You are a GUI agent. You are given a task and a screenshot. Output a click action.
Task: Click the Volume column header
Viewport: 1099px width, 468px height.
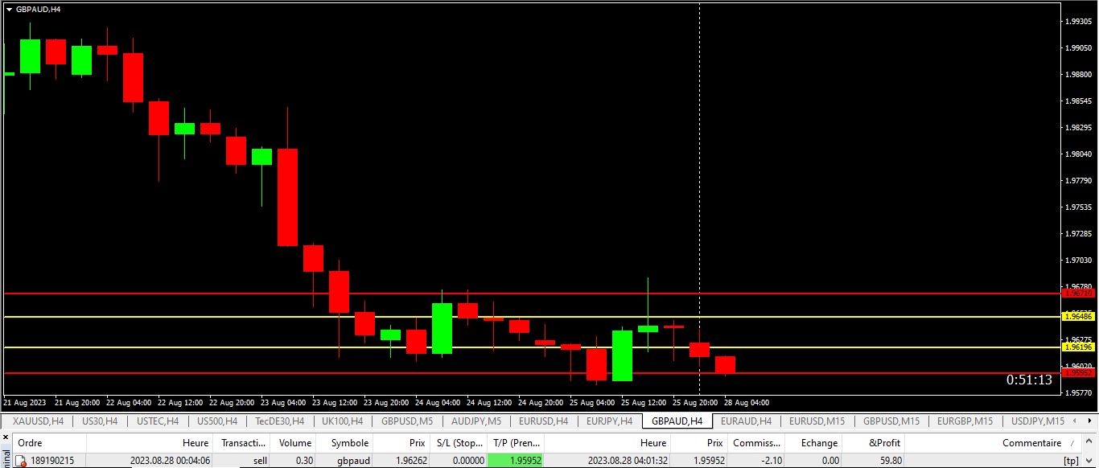coord(294,443)
